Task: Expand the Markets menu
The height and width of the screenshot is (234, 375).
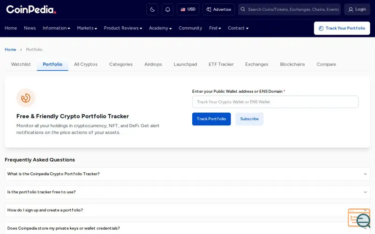Action: click(x=87, y=28)
